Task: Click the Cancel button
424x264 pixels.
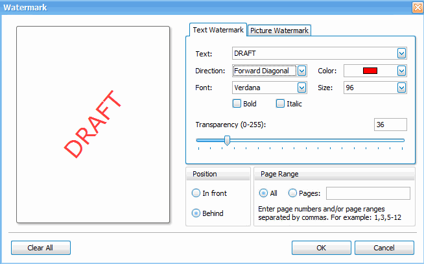Action: 384,248
